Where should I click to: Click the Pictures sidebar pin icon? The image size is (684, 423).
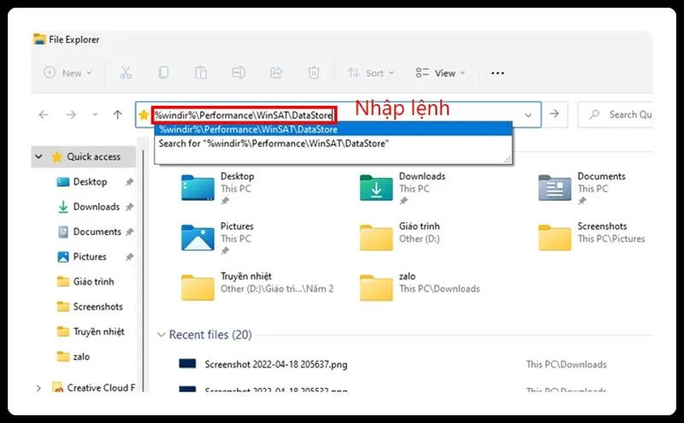[130, 257]
